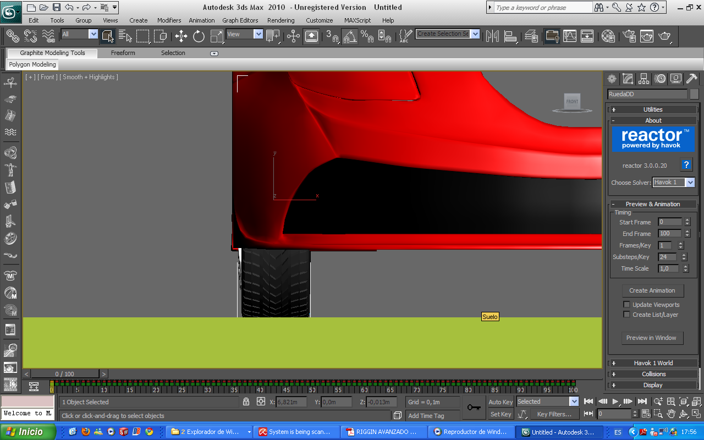Select the Rotate tool in main toolbar
Viewport: 704px width, 440px height.
coord(199,36)
